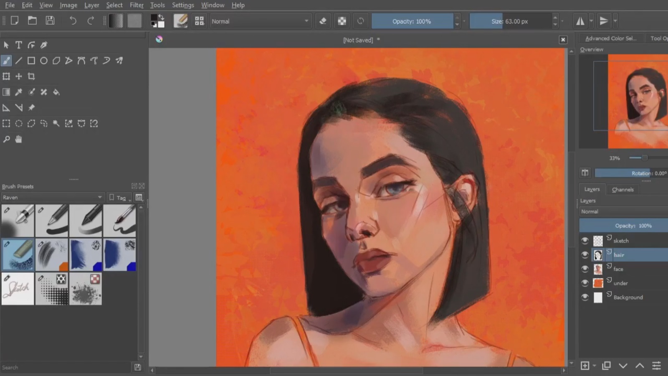Image resolution: width=668 pixels, height=376 pixels.
Task: Open the layer blending mode Normal dropdown
Action: click(x=624, y=211)
